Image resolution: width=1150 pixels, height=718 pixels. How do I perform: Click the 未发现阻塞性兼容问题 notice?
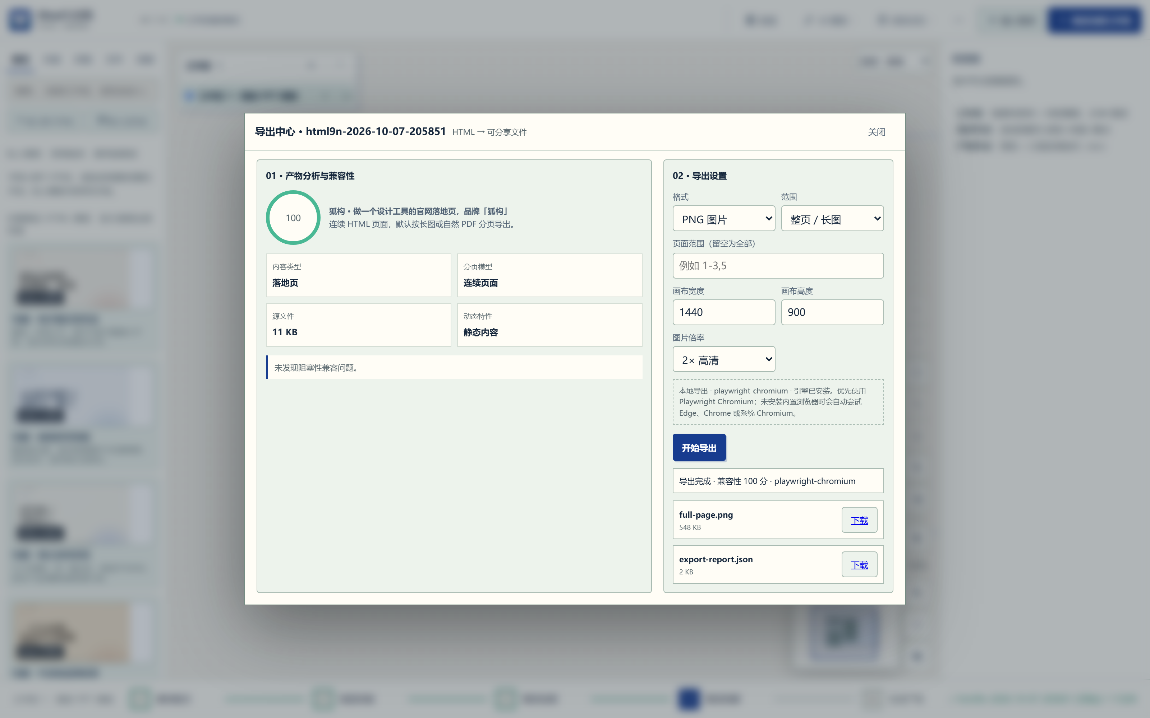tap(454, 368)
